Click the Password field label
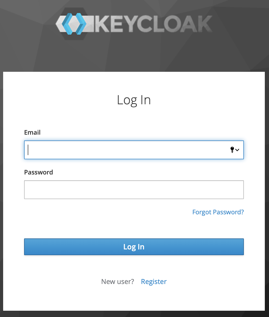This screenshot has width=269, height=317. pos(38,172)
